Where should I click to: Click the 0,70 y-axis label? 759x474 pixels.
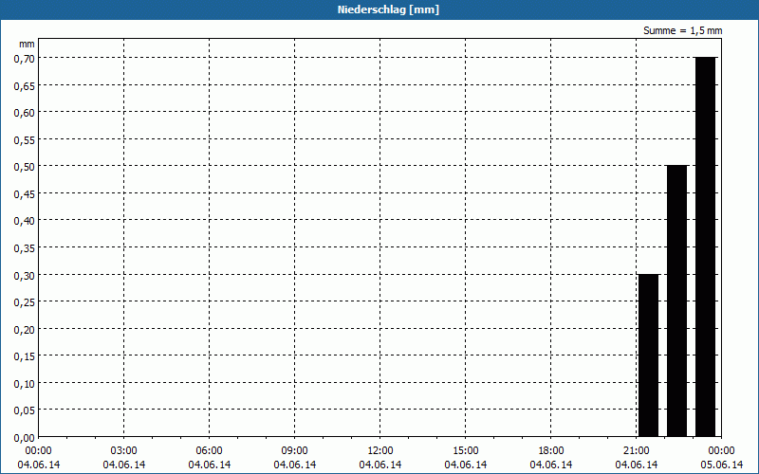(25, 58)
